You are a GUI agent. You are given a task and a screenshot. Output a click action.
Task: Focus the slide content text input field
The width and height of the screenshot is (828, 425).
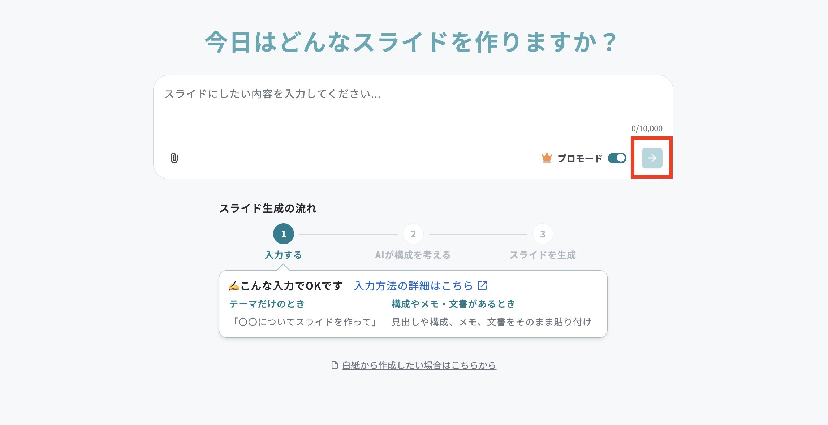(413, 105)
